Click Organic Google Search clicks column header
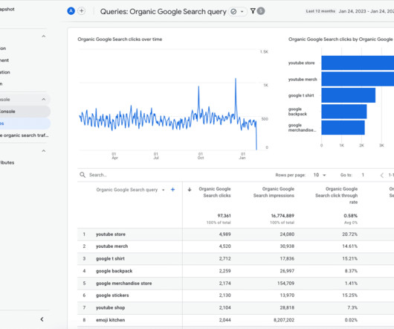 (215, 192)
